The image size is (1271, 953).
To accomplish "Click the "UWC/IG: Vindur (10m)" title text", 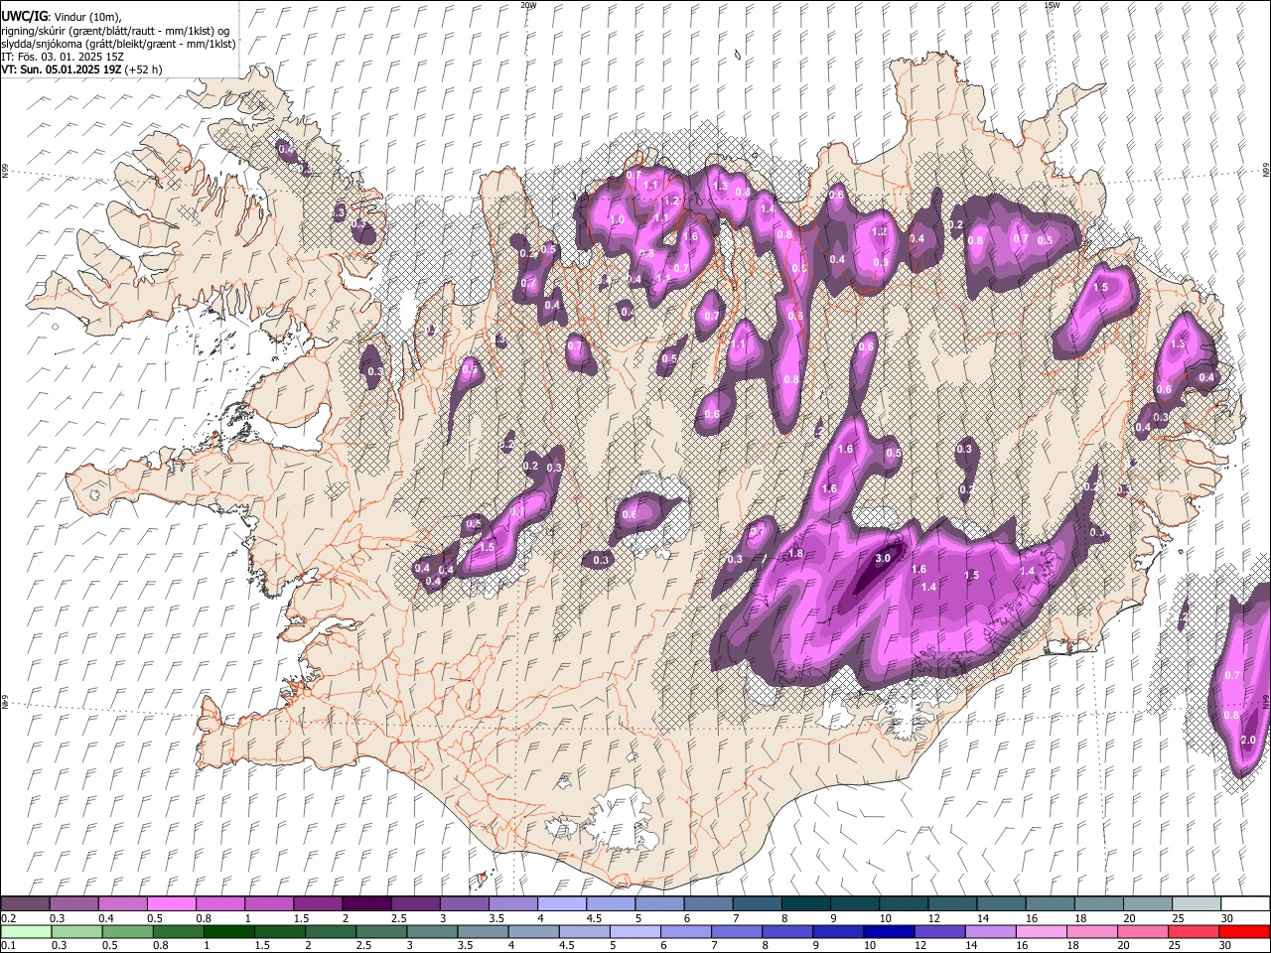I will (x=62, y=17).
